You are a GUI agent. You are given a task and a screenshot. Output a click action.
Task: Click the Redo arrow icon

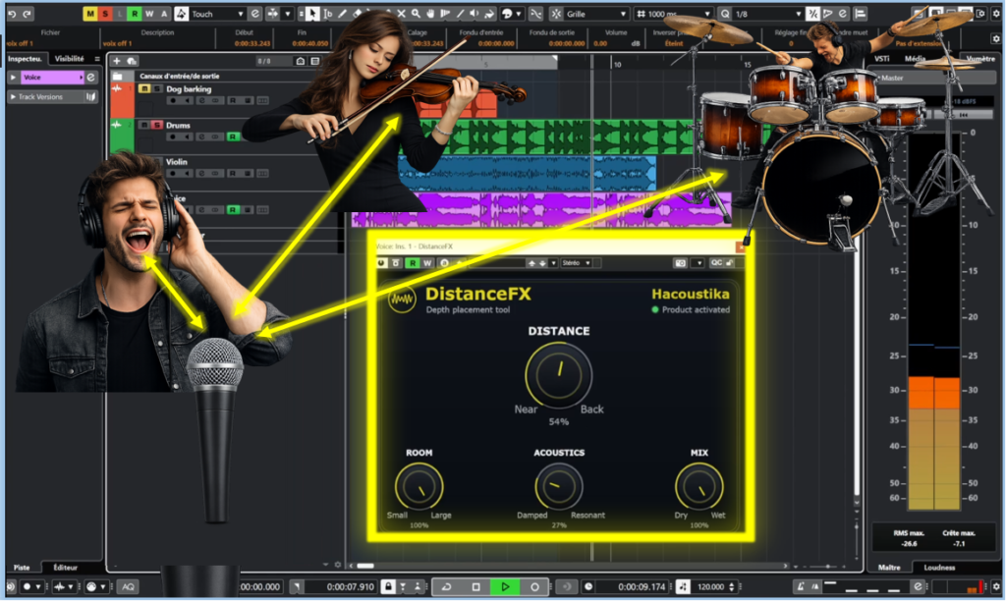[27, 14]
